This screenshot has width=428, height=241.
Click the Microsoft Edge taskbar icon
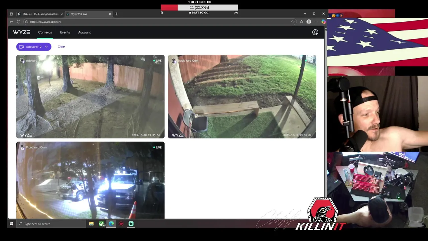pos(111,224)
